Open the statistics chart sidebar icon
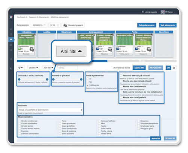Image resolution: width=188 pixels, height=153 pixels. [x=11, y=29]
